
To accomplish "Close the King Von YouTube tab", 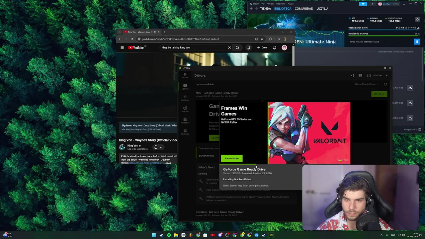I will point(159,32).
